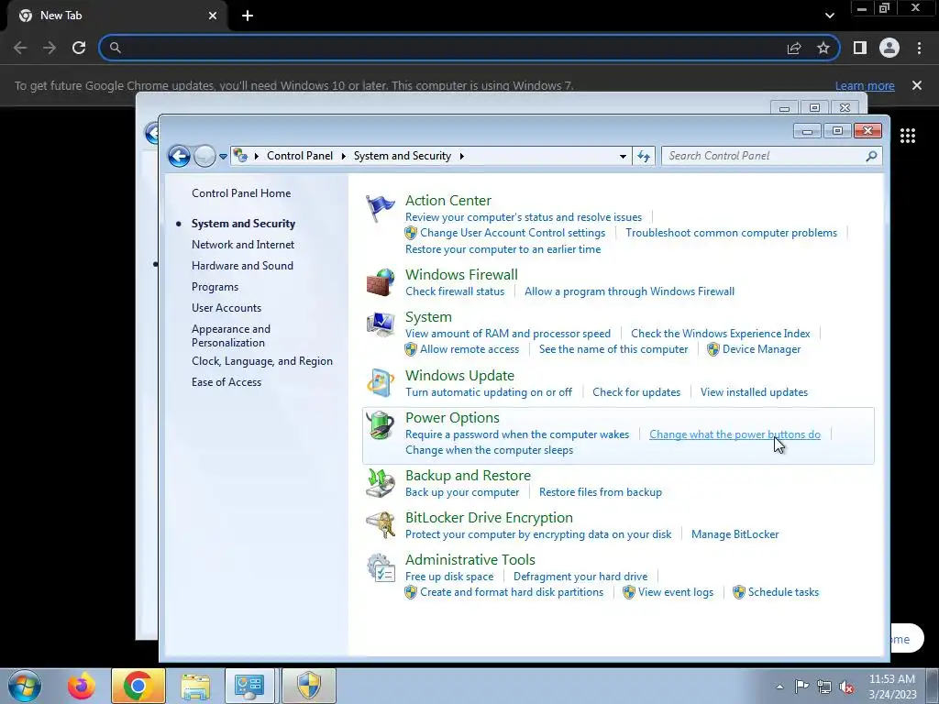
Task: Bookmark this tab with star icon
Action: click(x=823, y=48)
